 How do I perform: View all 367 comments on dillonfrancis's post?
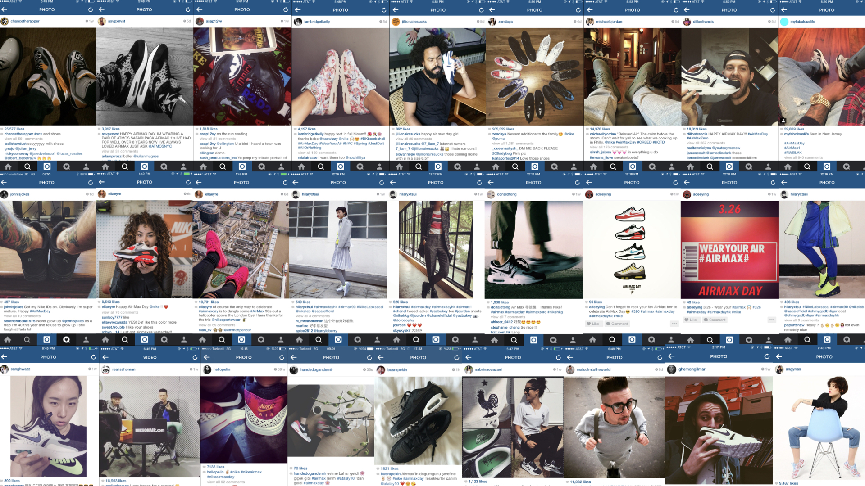[706, 143]
